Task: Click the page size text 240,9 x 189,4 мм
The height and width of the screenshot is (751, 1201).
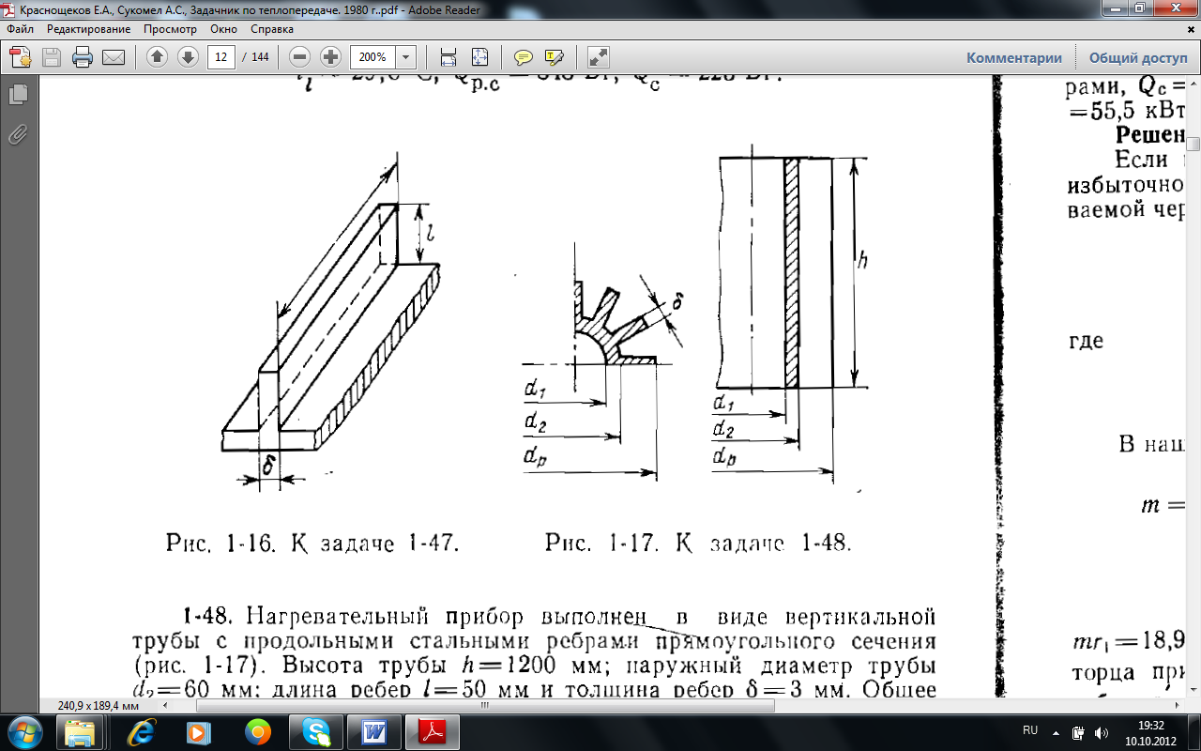Action: coord(98,704)
